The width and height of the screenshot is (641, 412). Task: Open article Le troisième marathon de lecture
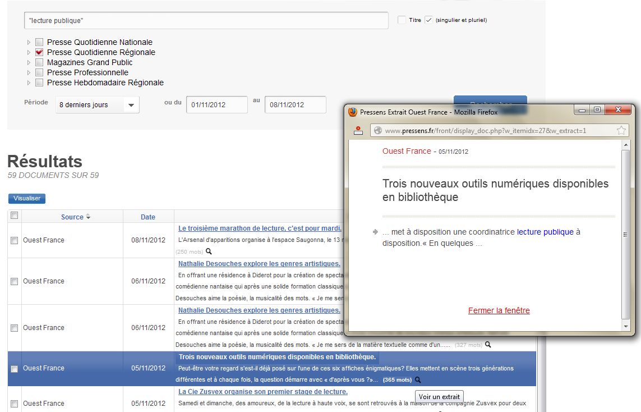[260, 228]
